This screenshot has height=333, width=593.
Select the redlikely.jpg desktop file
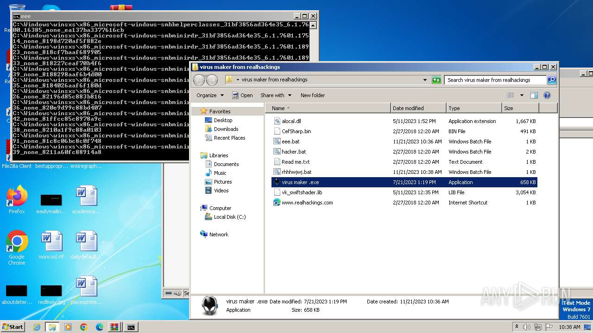pyautogui.click(x=51, y=294)
